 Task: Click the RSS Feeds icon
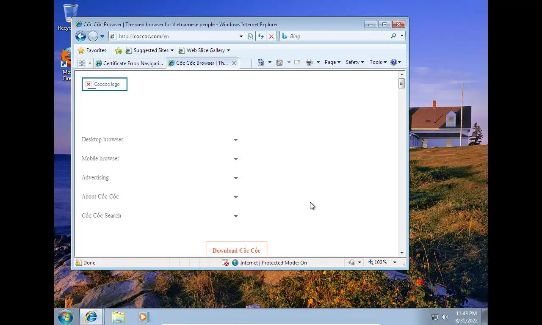pyautogui.click(x=279, y=62)
